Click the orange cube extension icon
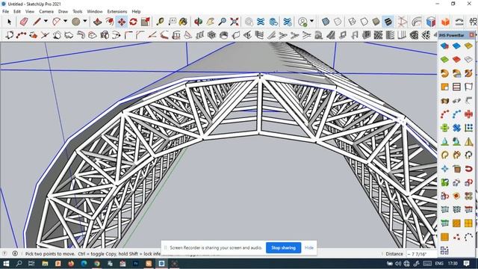Screen dimensions: 478x269 click(x=445, y=22)
